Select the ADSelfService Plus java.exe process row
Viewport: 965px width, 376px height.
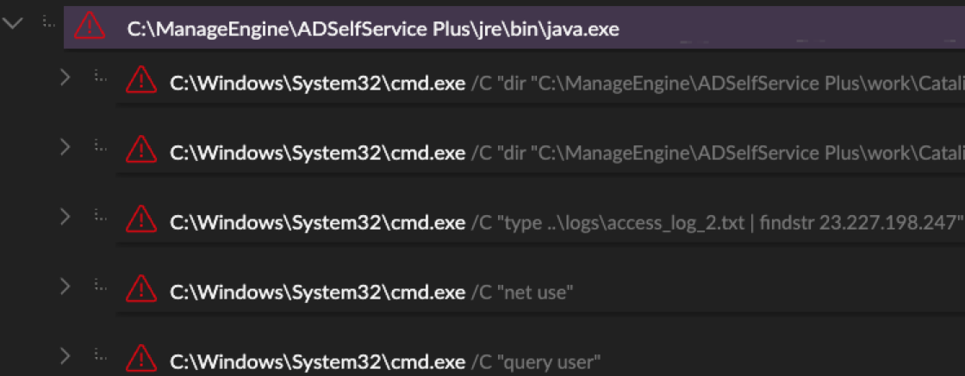click(x=373, y=29)
